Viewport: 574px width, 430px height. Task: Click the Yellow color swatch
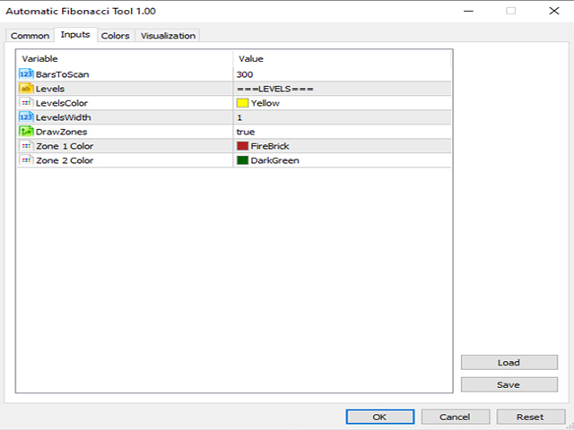tap(242, 103)
